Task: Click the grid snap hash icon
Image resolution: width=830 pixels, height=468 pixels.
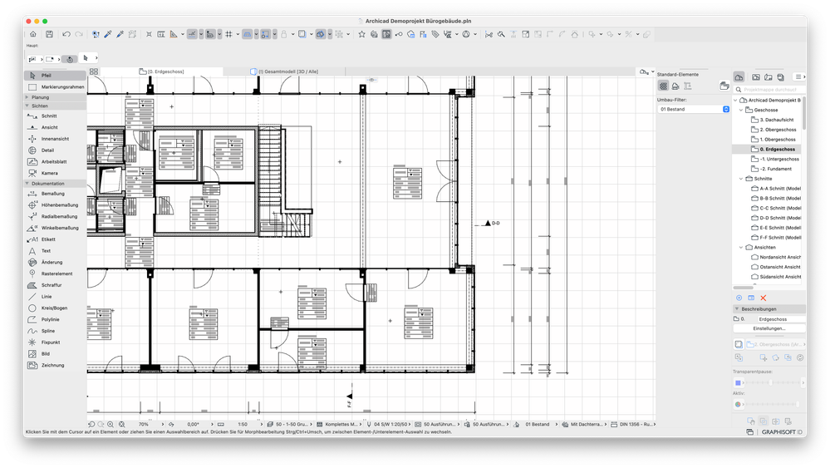Action: click(228, 34)
